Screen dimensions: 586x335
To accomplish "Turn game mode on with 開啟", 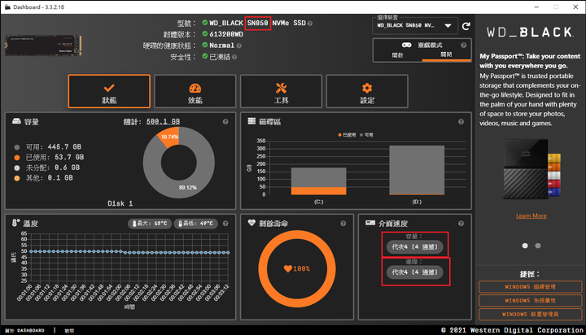I will click(x=398, y=55).
